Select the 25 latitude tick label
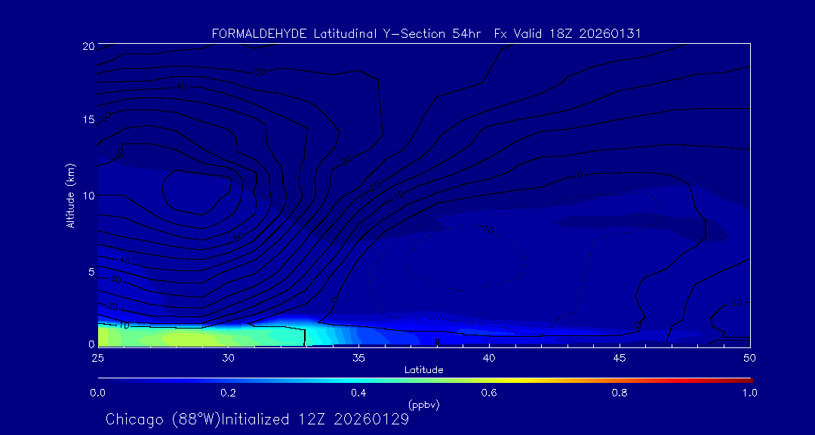The image size is (815, 435). click(x=97, y=356)
